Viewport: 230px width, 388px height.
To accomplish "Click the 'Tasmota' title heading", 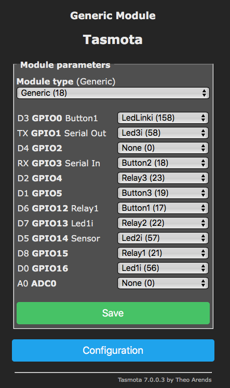I will 113,39.
